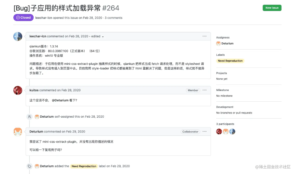
Task: Click second participant avatar, Deturium
Action: tap(226, 132)
